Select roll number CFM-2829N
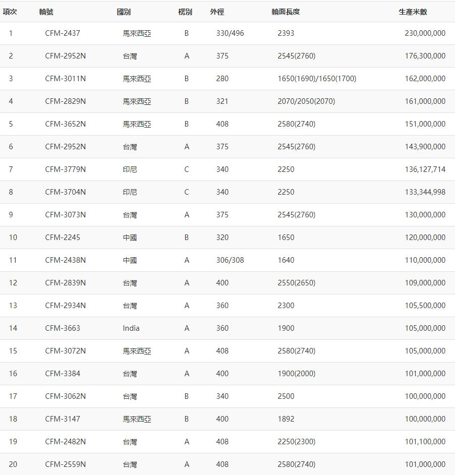 66,101
